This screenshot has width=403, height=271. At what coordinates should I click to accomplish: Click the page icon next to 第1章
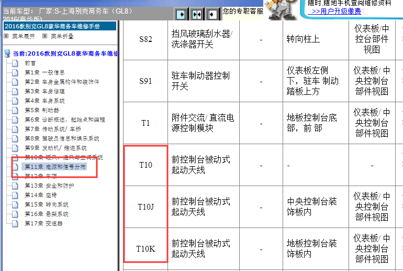(x=15, y=72)
